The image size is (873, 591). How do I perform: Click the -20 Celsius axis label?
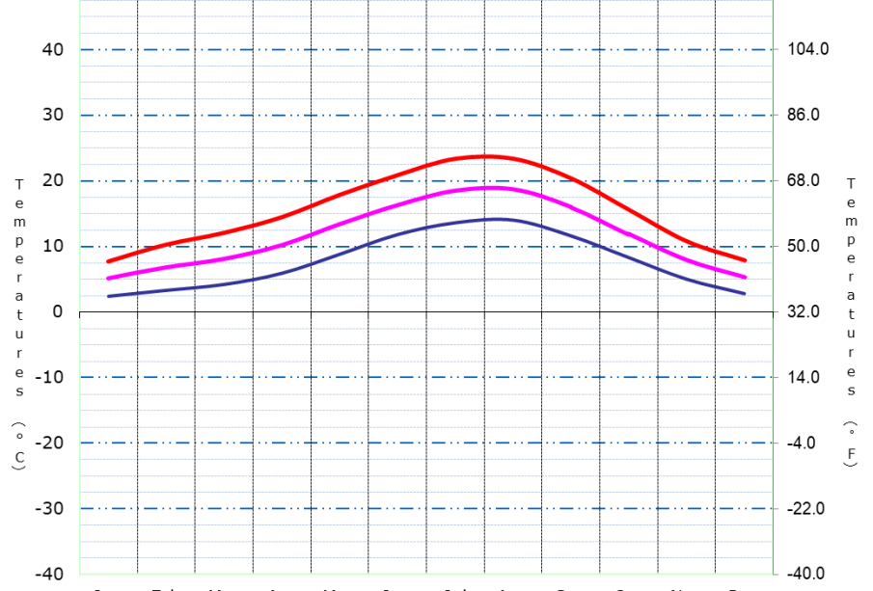point(48,443)
